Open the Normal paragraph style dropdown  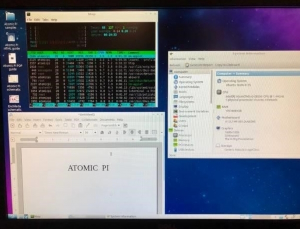click(26, 132)
